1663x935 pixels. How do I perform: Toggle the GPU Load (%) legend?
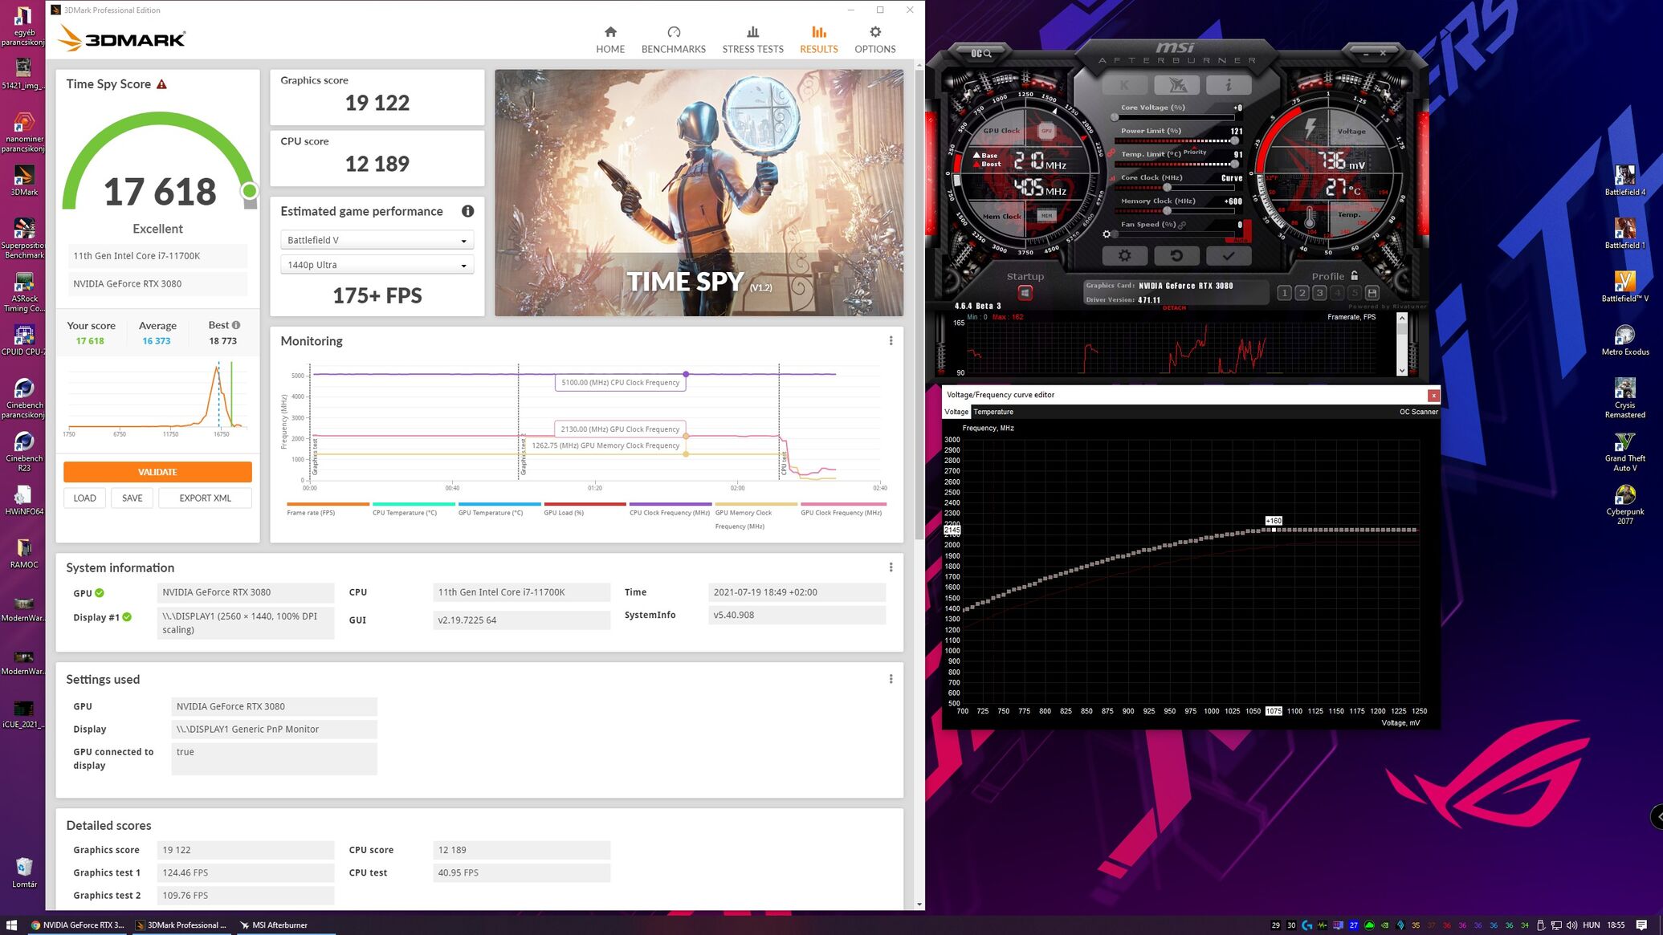tap(585, 509)
